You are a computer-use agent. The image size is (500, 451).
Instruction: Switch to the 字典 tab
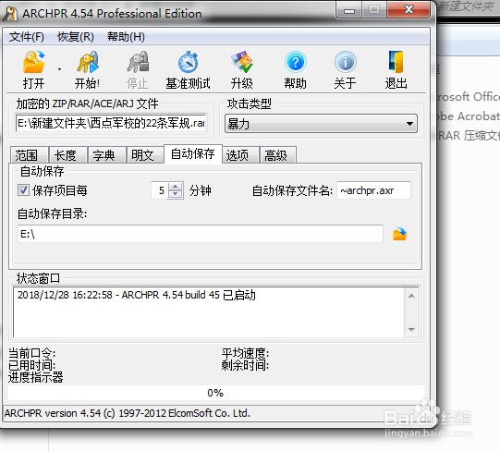click(106, 155)
